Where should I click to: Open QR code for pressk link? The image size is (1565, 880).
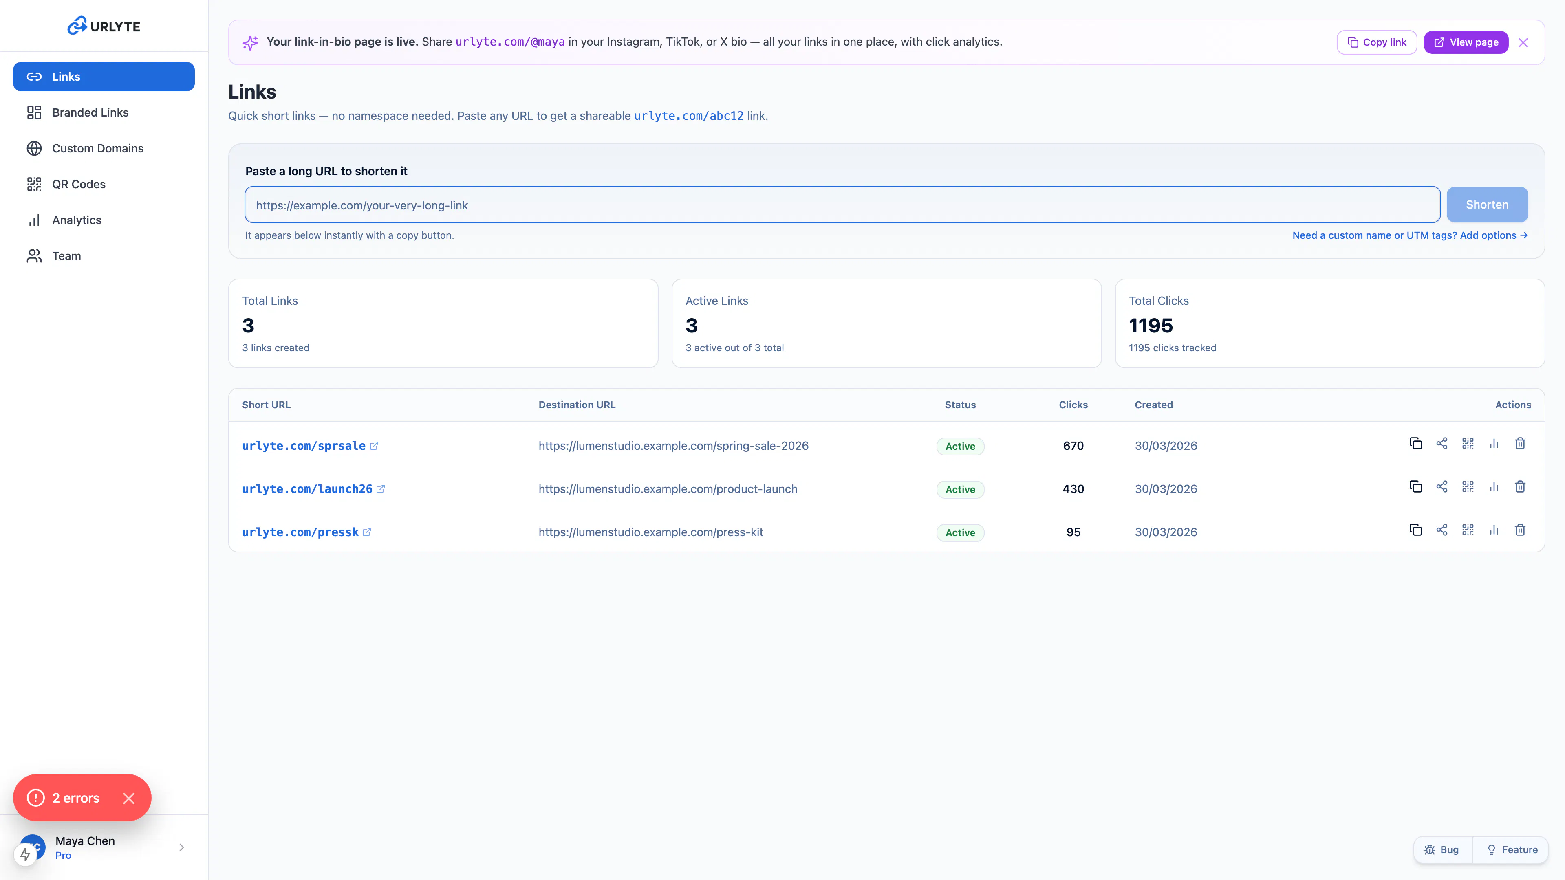[1468, 530]
